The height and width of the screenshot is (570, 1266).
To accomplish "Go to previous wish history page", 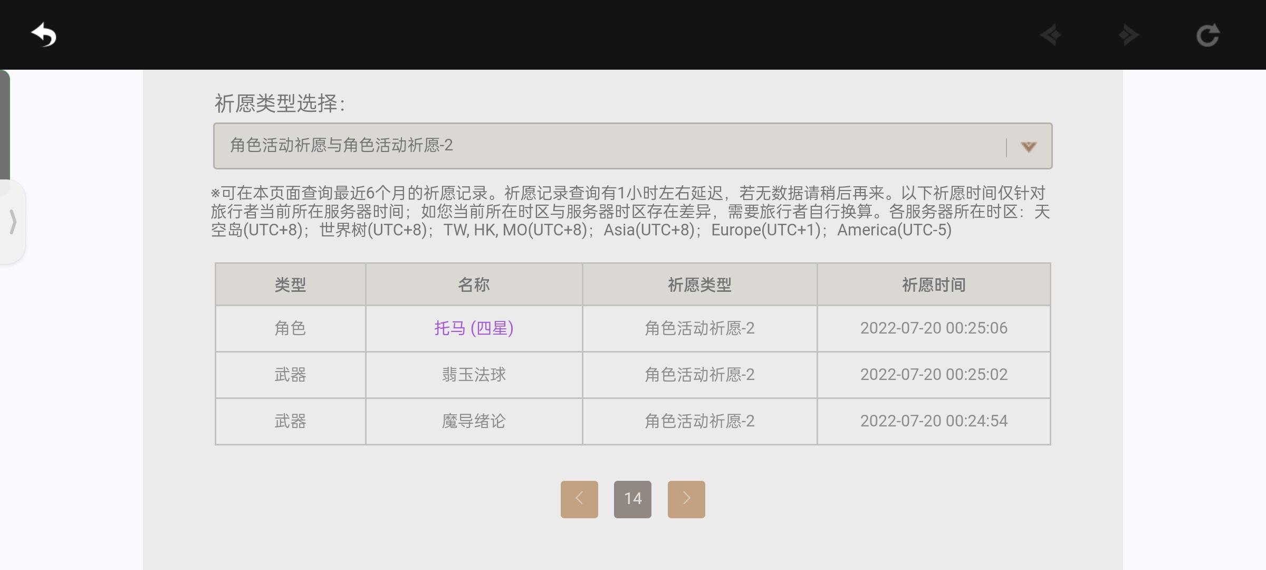I will tap(579, 499).
